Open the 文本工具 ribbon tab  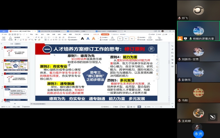coord(105,34)
